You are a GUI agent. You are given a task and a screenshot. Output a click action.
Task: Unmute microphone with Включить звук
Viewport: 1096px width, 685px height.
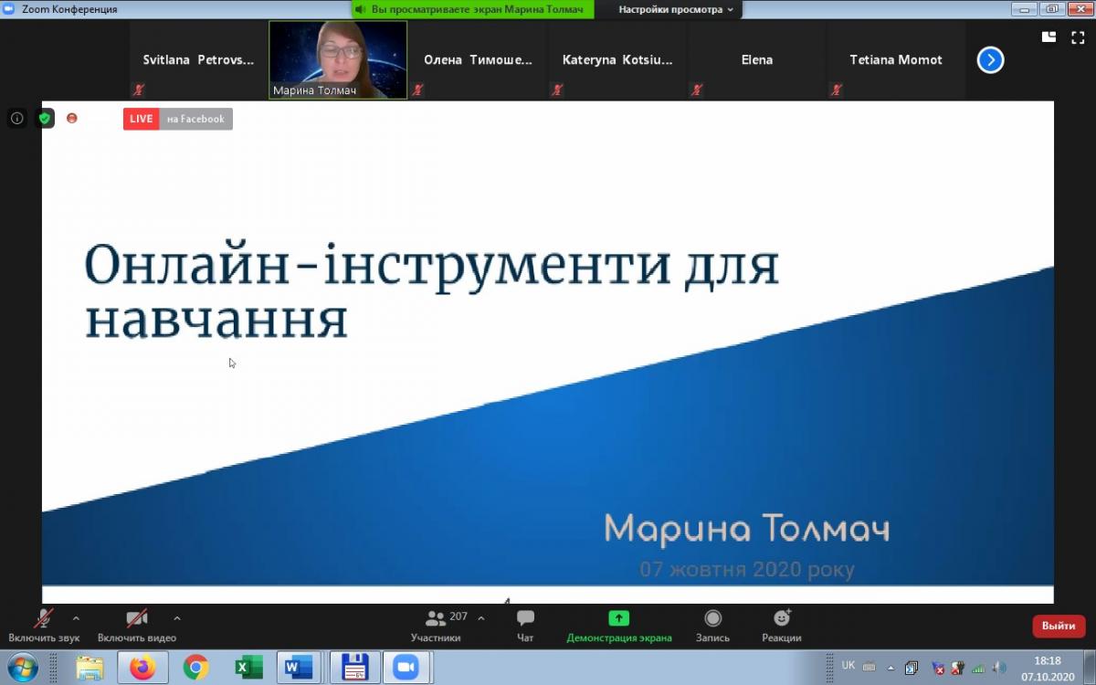pos(44,627)
